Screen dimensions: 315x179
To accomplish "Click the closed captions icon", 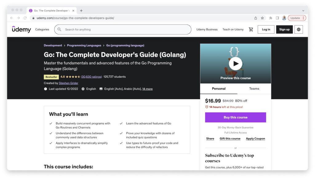I will (101, 89).
